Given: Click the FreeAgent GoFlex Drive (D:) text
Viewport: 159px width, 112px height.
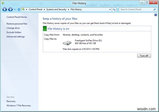Looking at the screenshot, I should point(88,40).
